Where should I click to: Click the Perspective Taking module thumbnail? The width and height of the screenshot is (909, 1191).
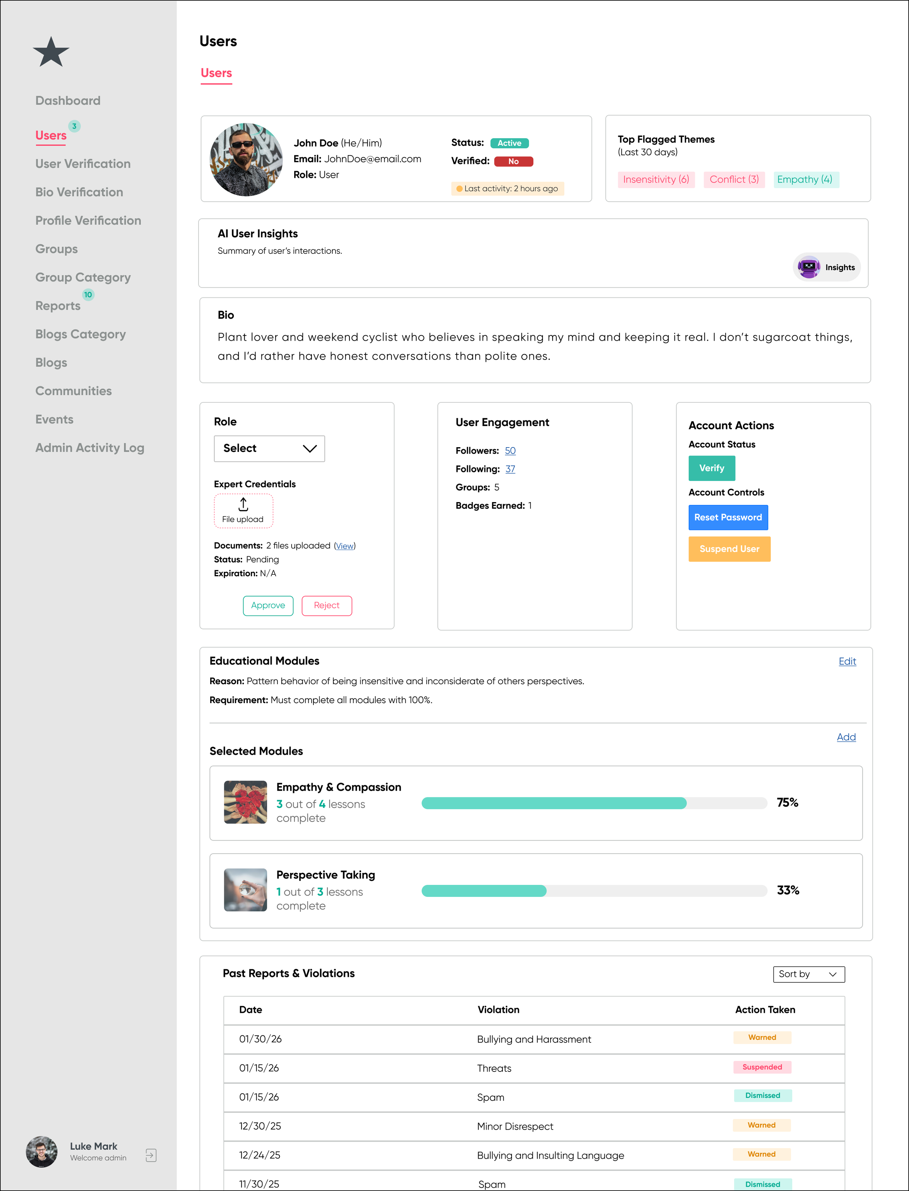click(x=245, y=890)
